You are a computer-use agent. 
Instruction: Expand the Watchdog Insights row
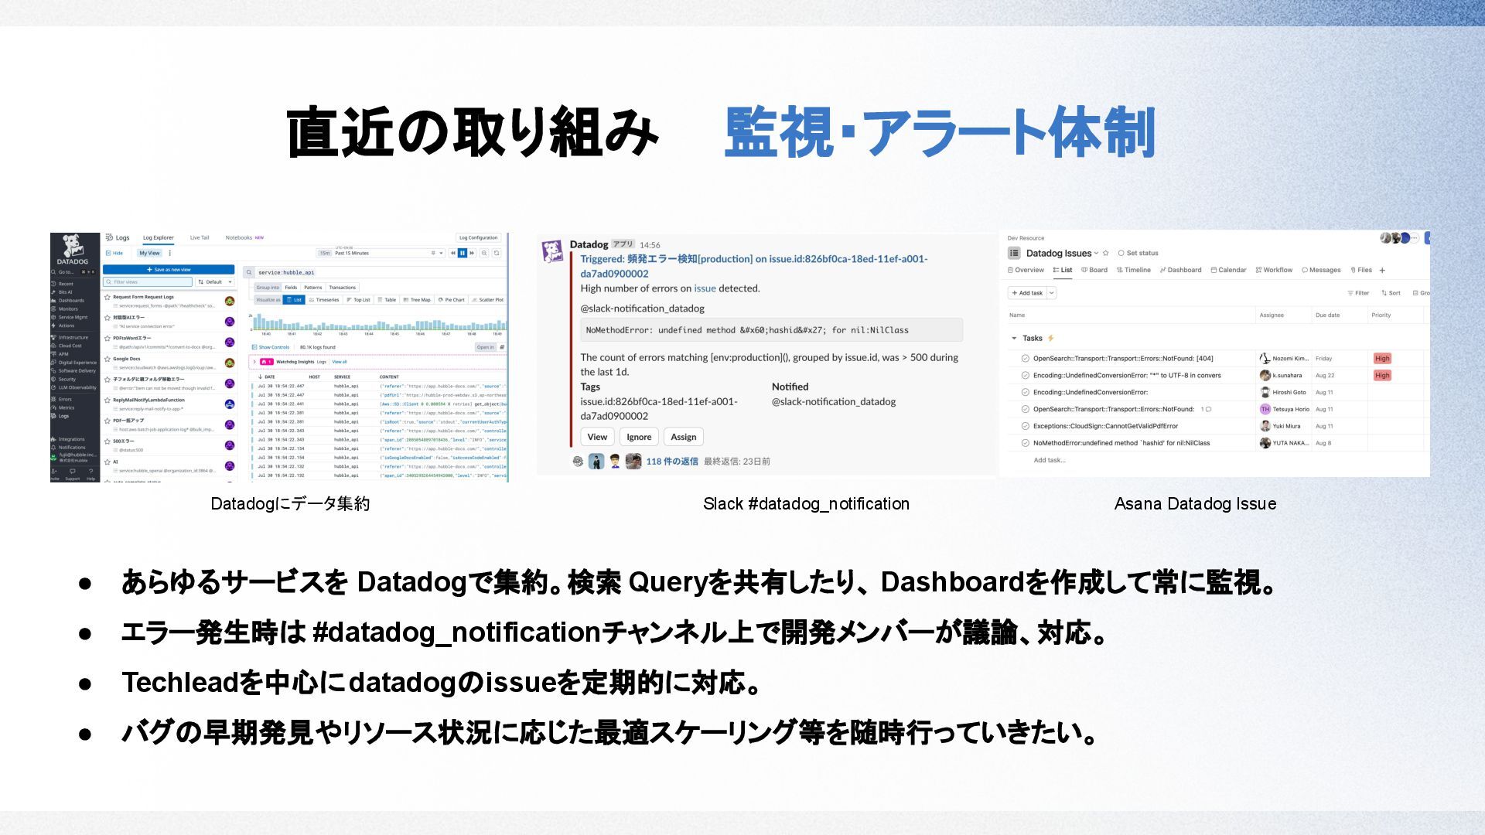pos(254,362)
